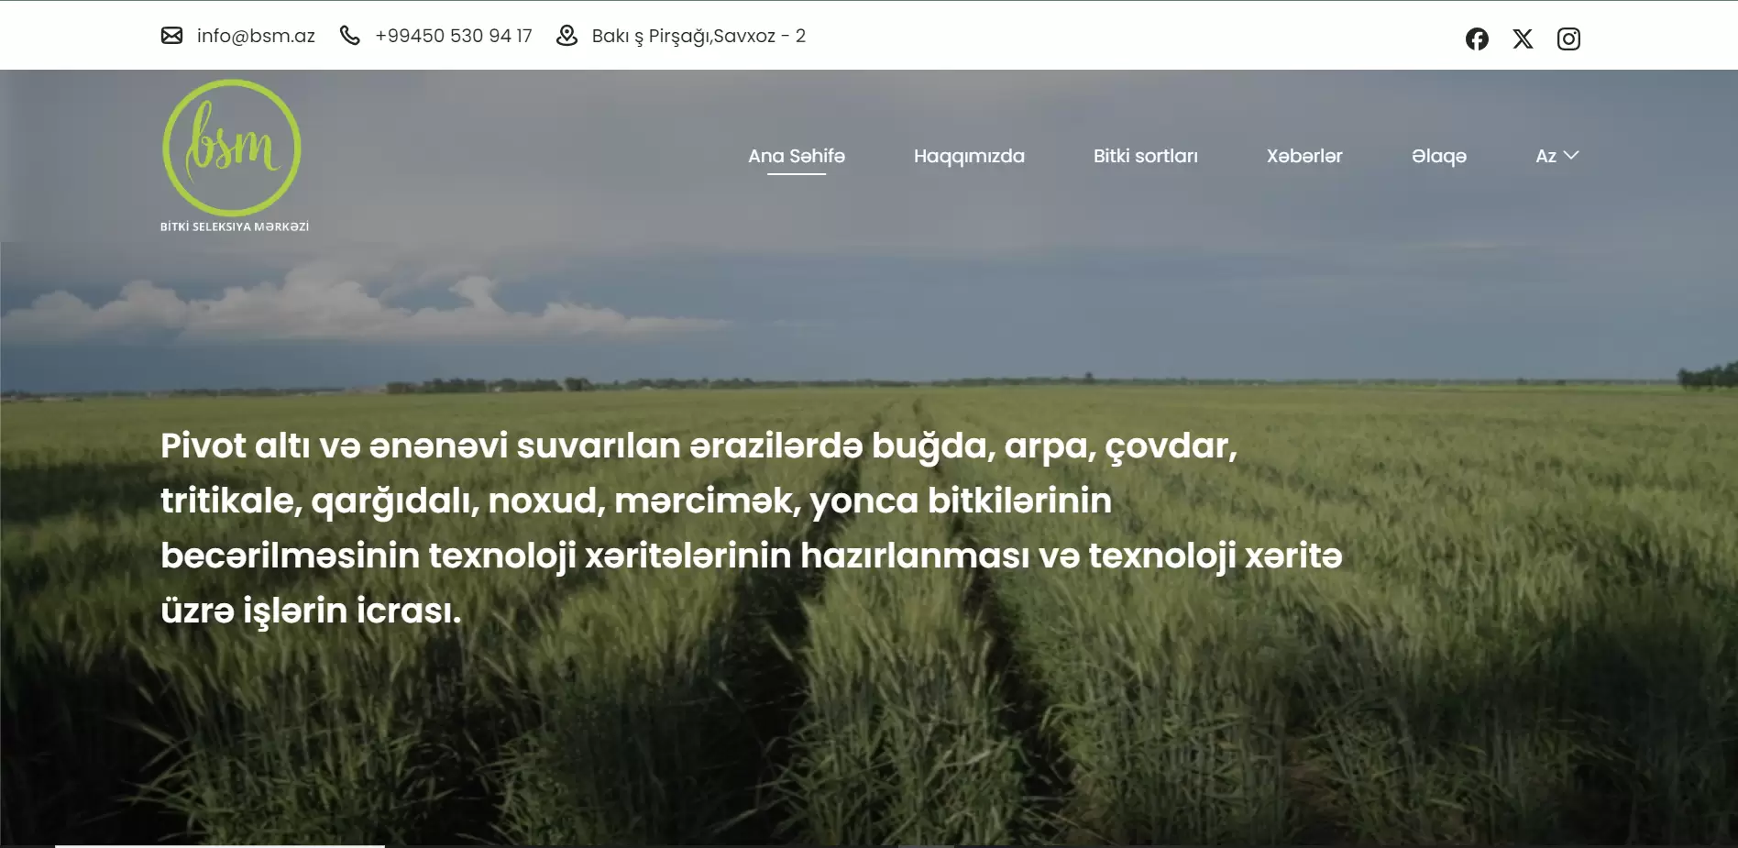Click the phone handset icon
Viewport: 1738px width, 848px height.
click(x=349, y=36)
